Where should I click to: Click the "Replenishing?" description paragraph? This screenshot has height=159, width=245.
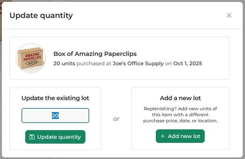pyautogui.click(x=180, y=115)
